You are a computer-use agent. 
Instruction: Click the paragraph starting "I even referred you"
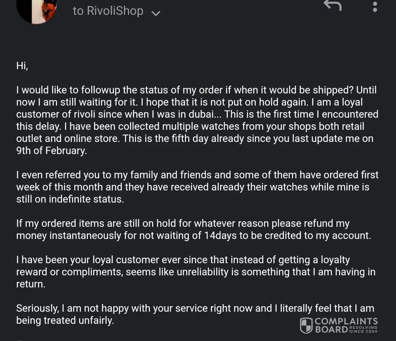tap(197, 187)
